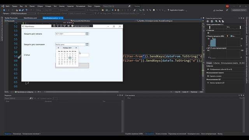The width and height of the screenshot is (249, 140).
Task: Click the Save All toolbar icon
Action: click(x=23, y=10)
